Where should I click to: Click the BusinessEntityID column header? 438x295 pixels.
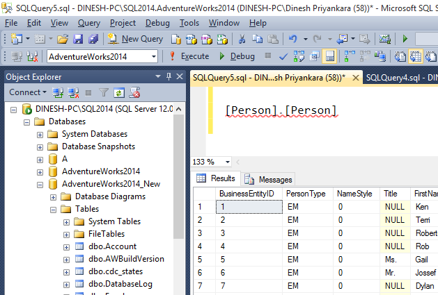tap(249, 194)
